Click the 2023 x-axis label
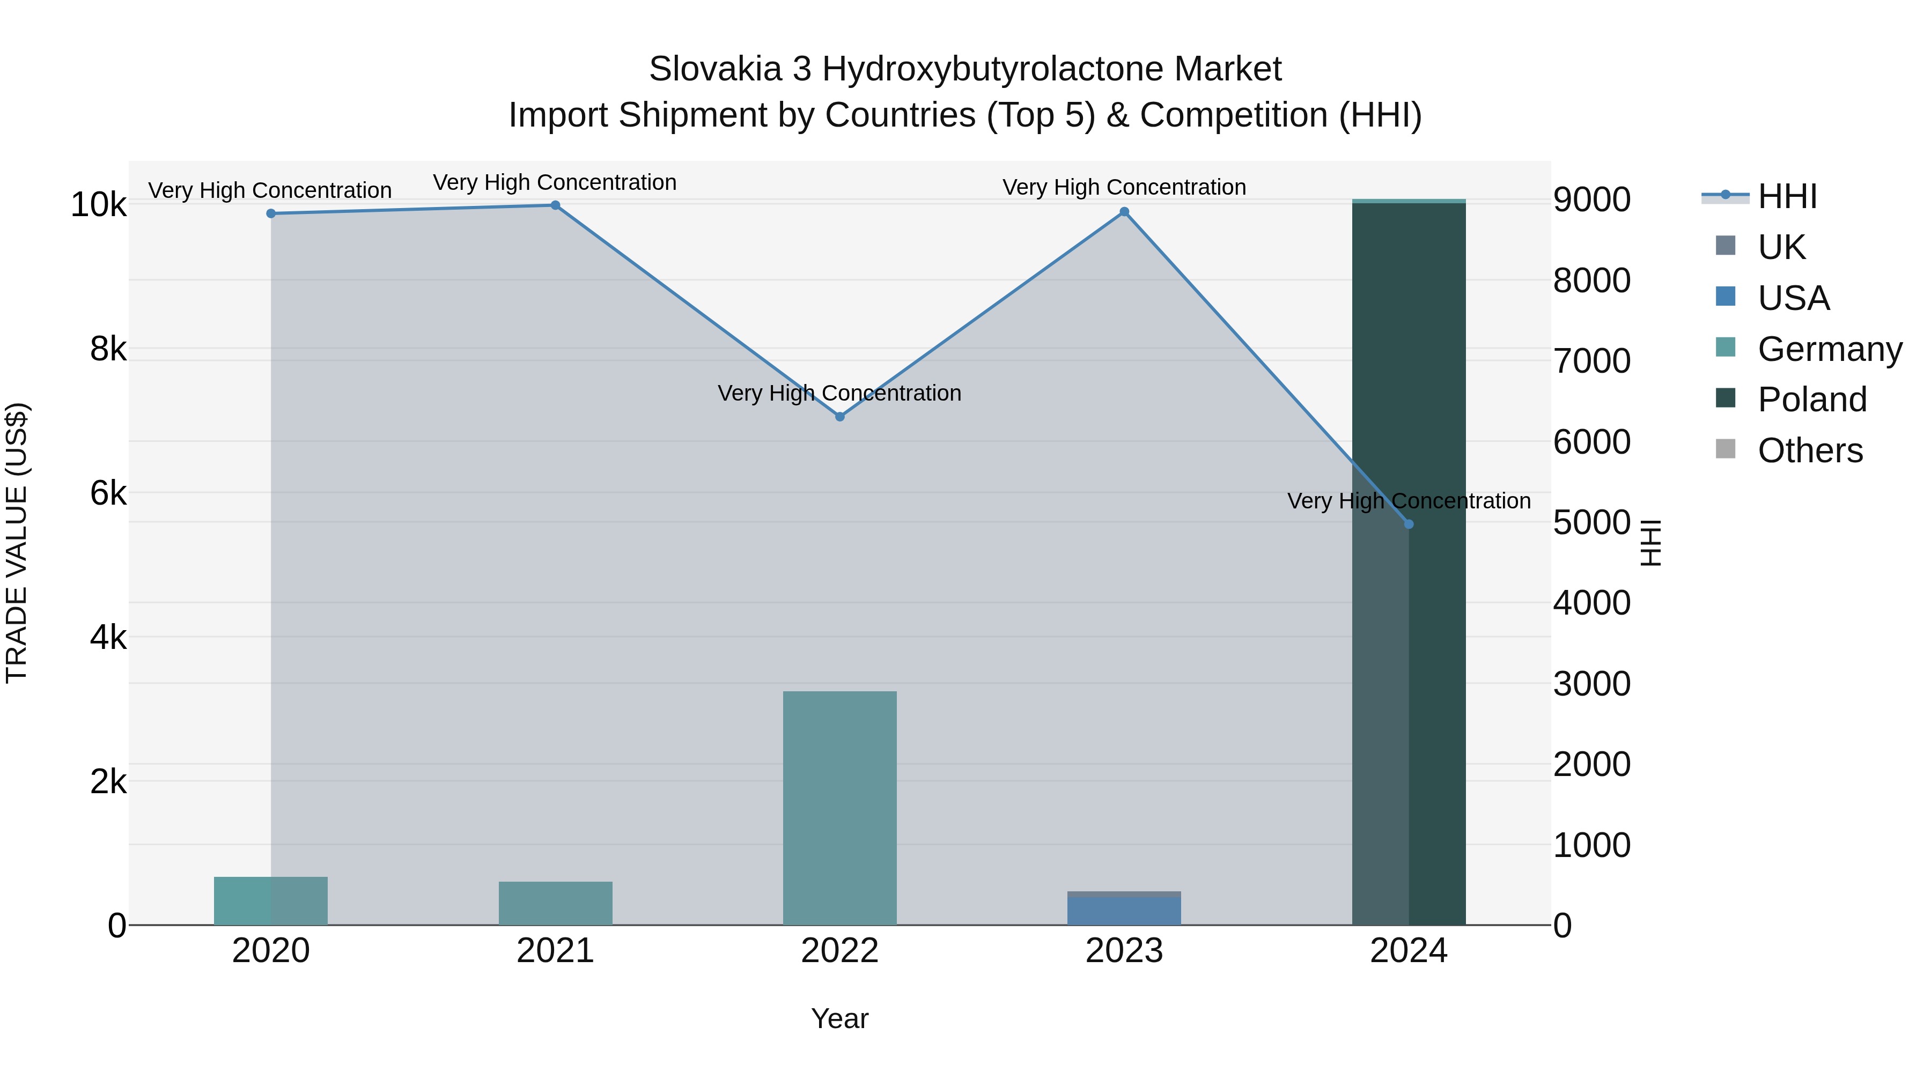Screen dimensions: 1931x1086 [x=1124, y=951]
